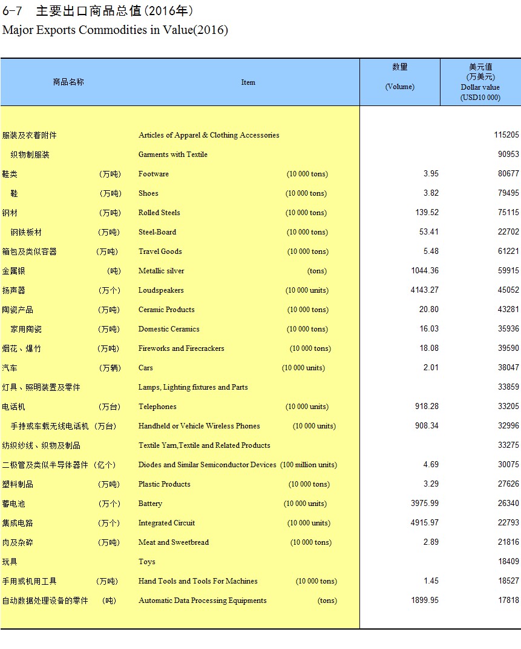Click the Footware volume 3.95
The image size is (521, 649).
point(431,173)
